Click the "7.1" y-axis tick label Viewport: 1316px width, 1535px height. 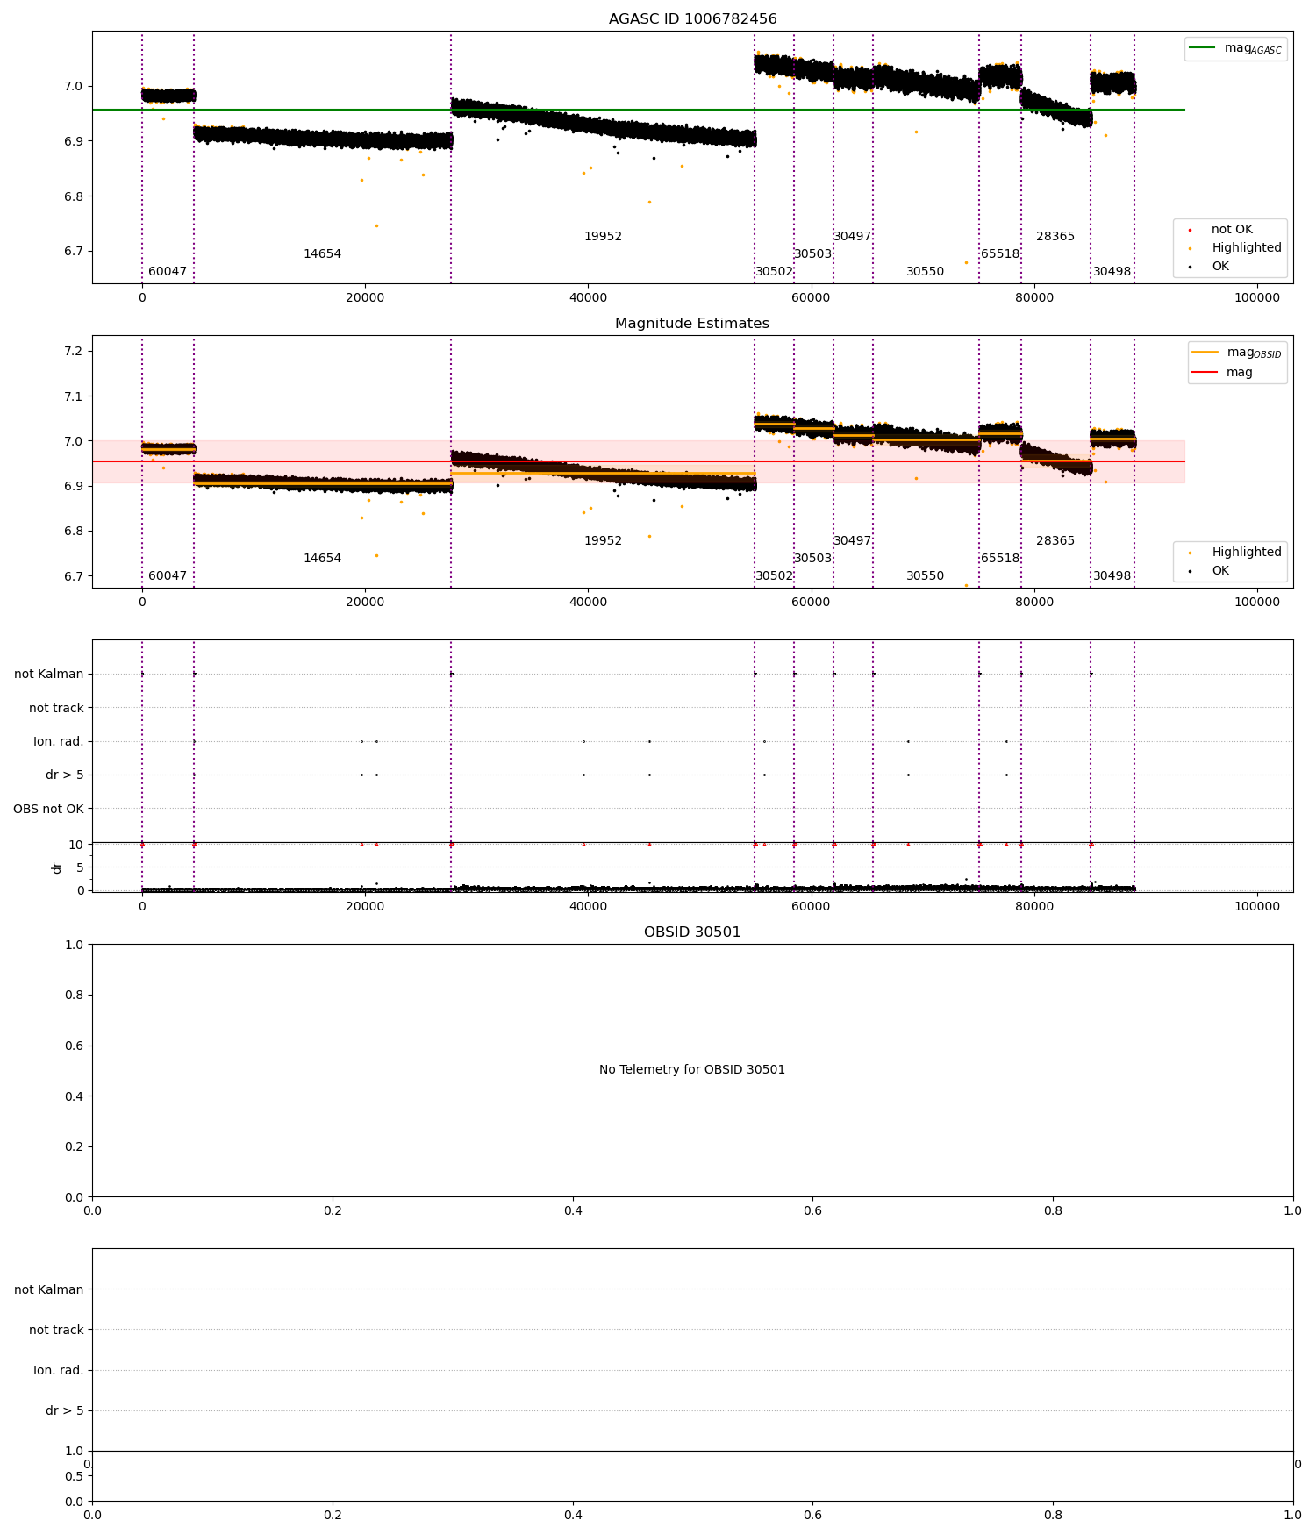point(74,396)
